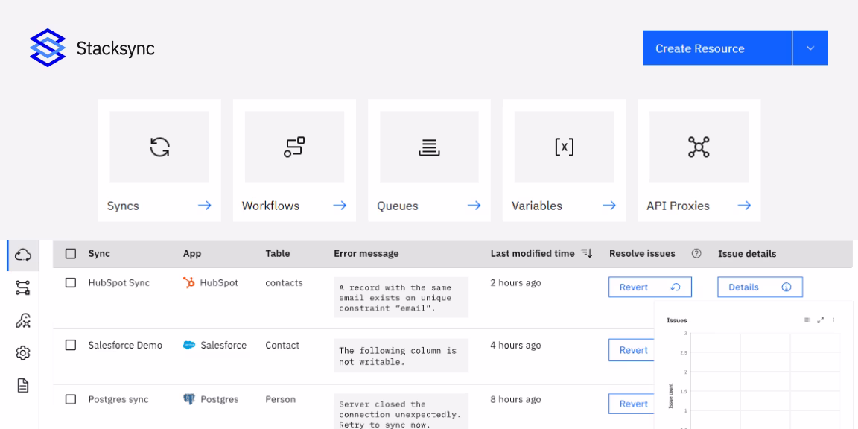Click Details for HubSpot Sync
The image size is (858, 429).
click(x=760, y=287)
